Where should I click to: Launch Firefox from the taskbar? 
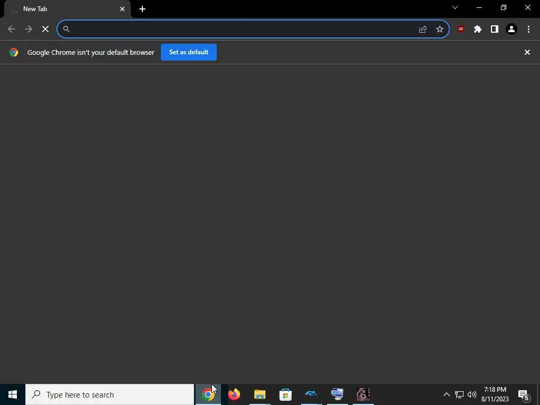click(234, 394)
